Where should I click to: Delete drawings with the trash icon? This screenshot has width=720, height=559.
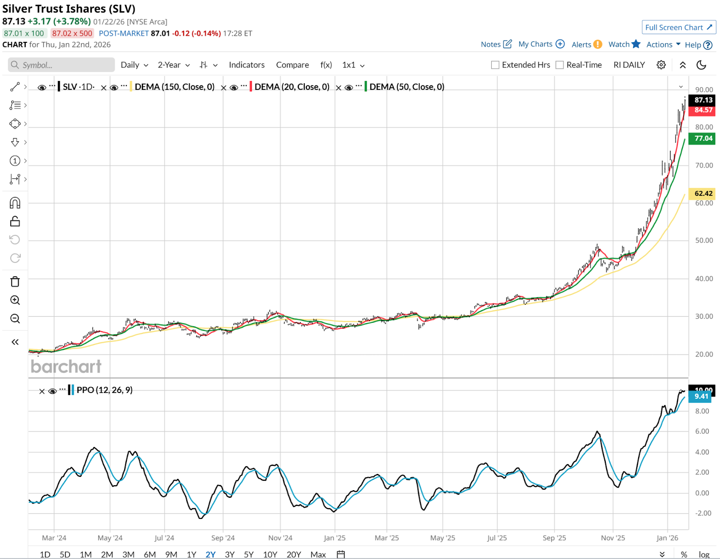(15, 282)
